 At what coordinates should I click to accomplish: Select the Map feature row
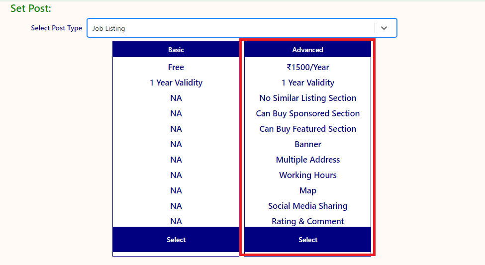[307, 190]
